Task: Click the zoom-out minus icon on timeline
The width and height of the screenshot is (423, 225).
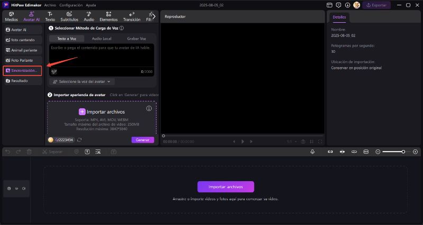Action: (378, 152)
